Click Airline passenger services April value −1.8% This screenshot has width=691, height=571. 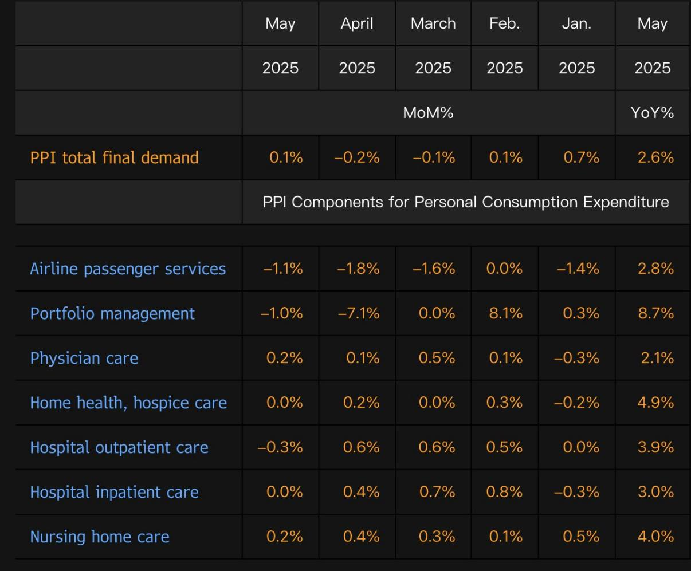point(358,269)
